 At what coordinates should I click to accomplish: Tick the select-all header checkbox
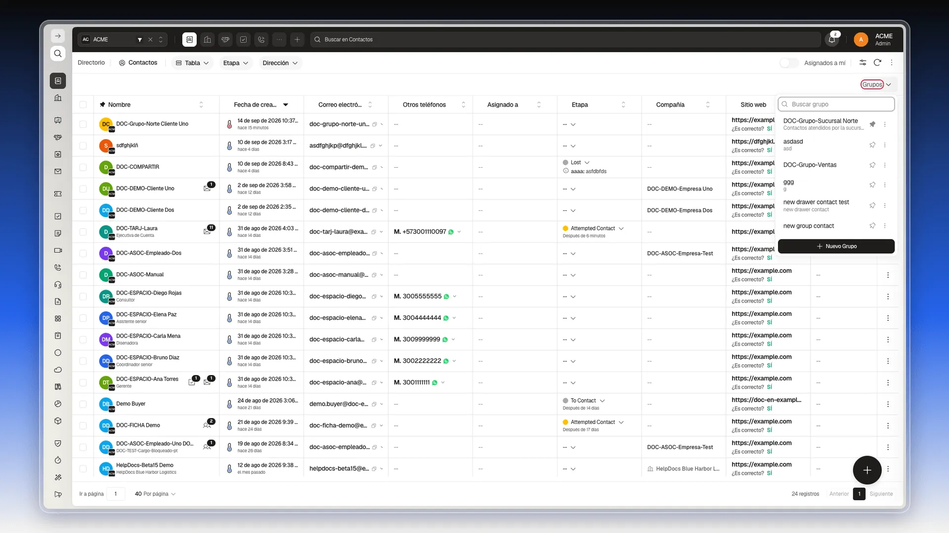[x=83, y=105]
